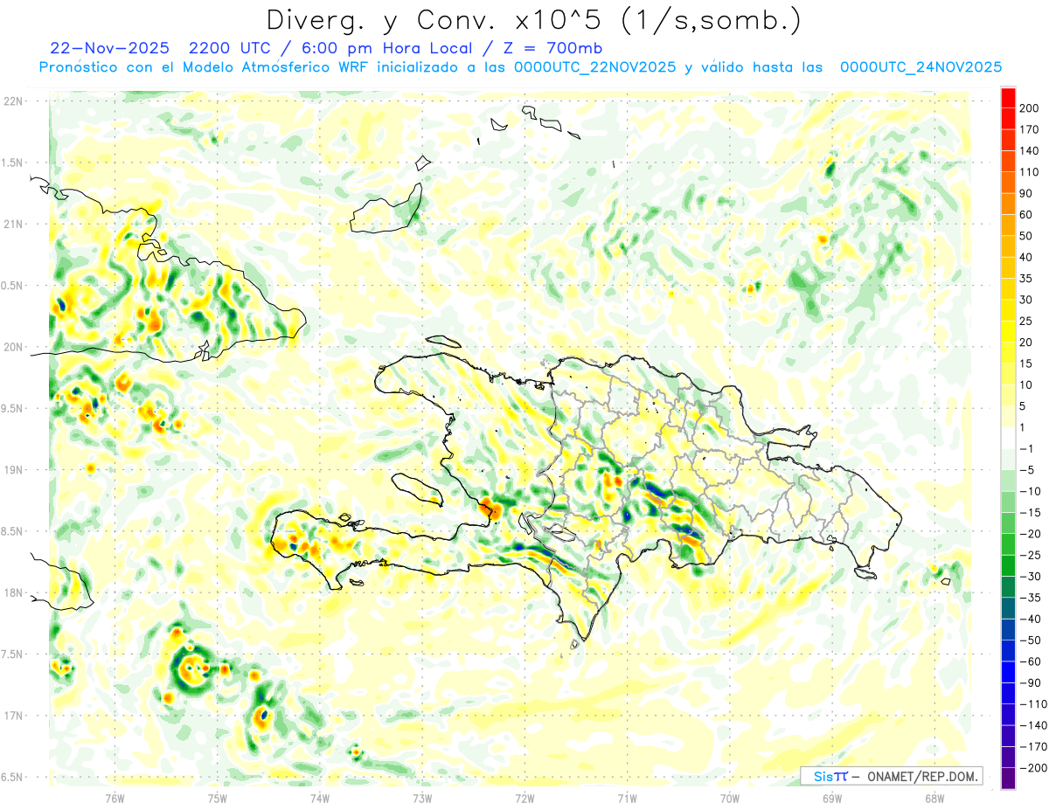Click the darkest purple swatch at the scale bottom
Screen dimensions: 1049x810
[1009, 778]
